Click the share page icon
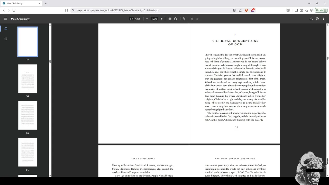The width and height of the screenshot is (329, 185). click(x=240, y=10)
